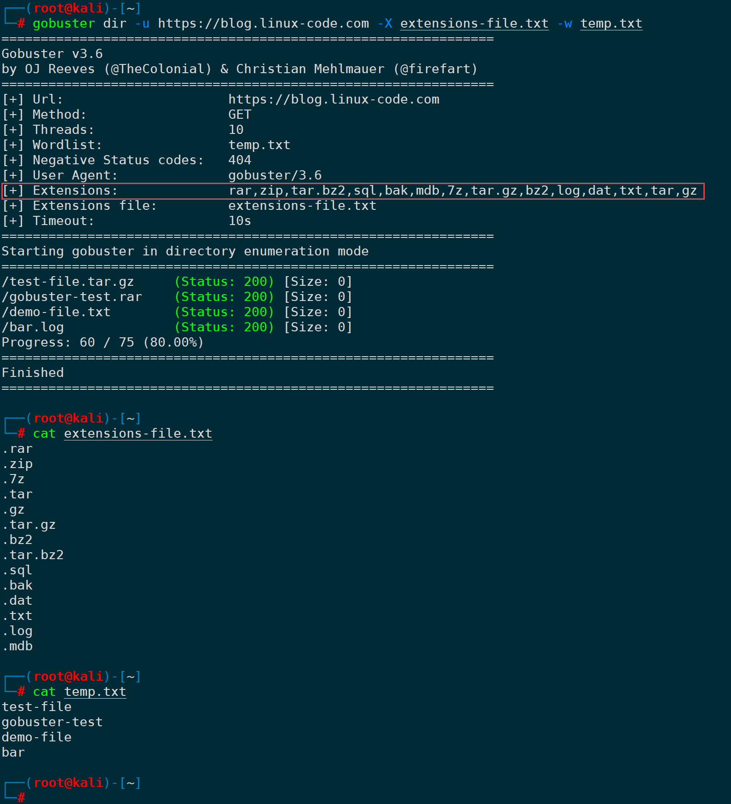Click the result /bar.log
The image size is (731, 804).
[33, 327]
